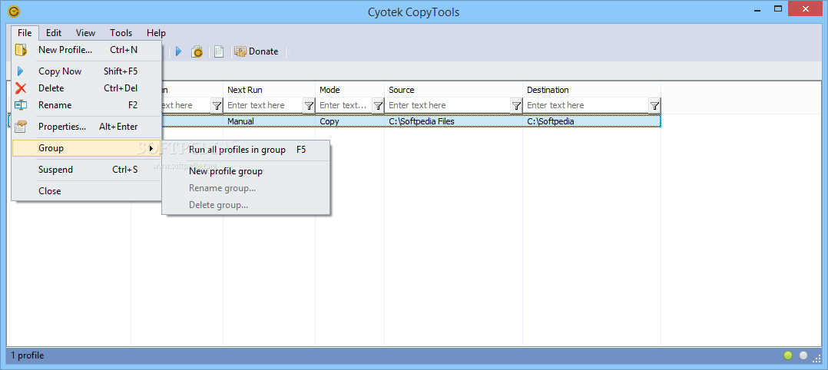Select Delete from the File menu
Image resolution: width=828 pixels, height=370 pixels.
coord(87,88)
